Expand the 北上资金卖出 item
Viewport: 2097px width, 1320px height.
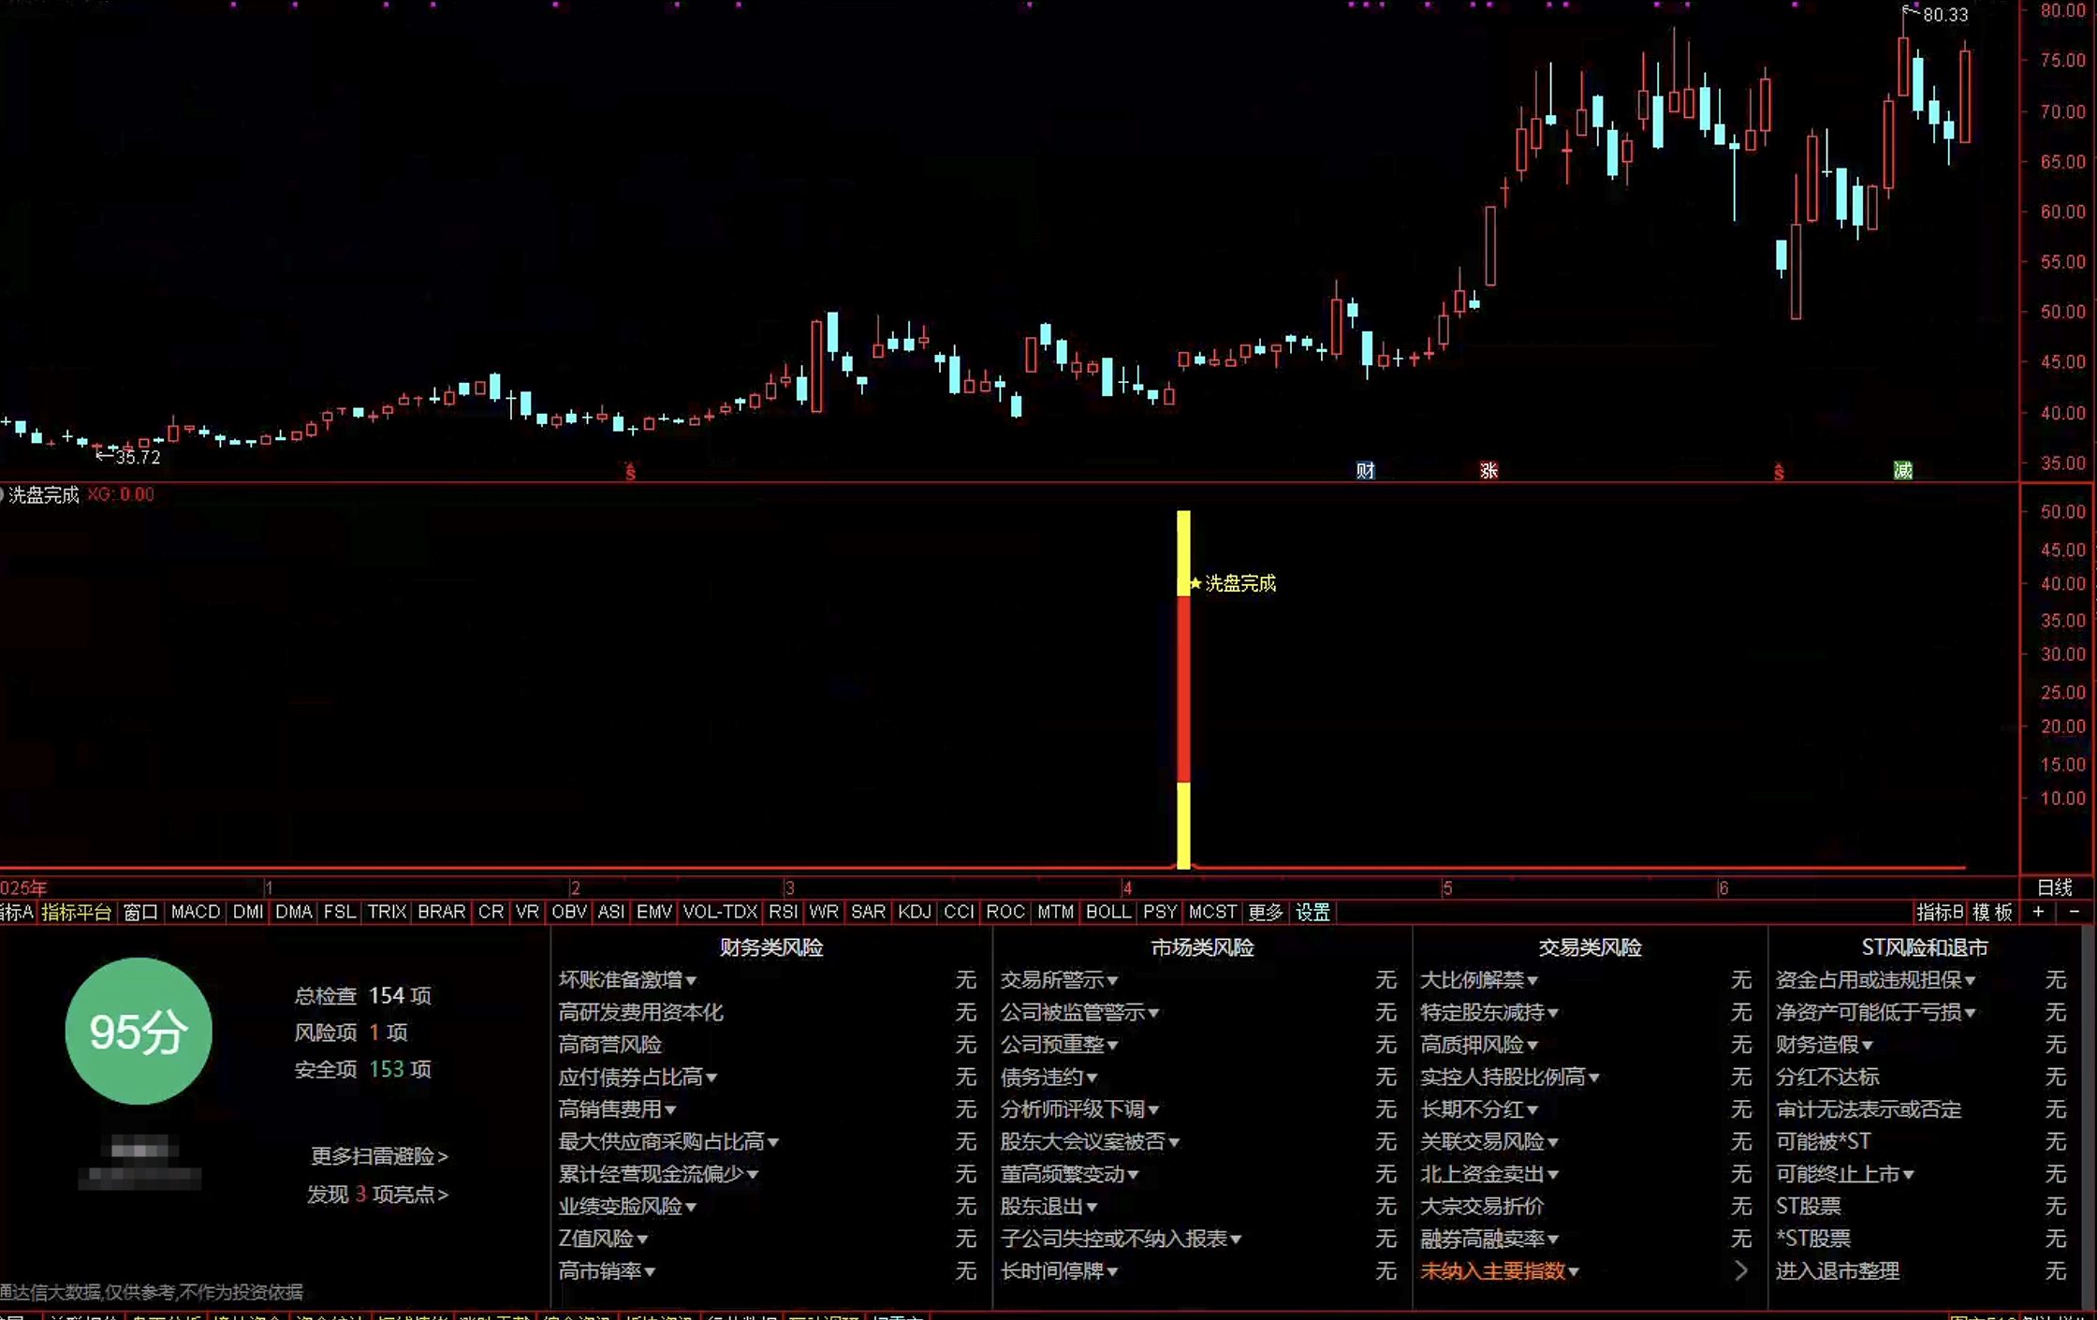coord(1489,1173)
